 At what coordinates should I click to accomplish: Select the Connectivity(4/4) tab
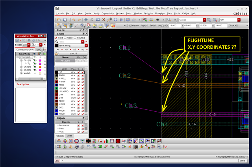point(25,49)
